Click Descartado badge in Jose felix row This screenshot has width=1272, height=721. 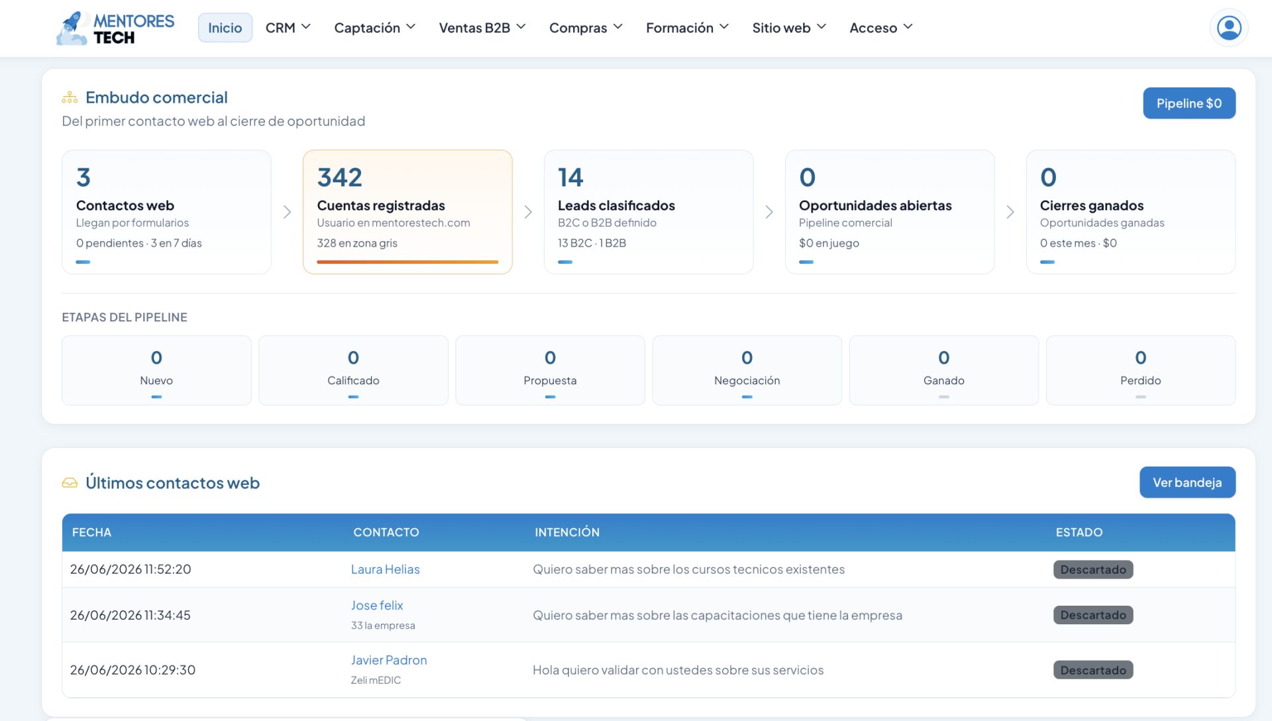point(1093,615)
